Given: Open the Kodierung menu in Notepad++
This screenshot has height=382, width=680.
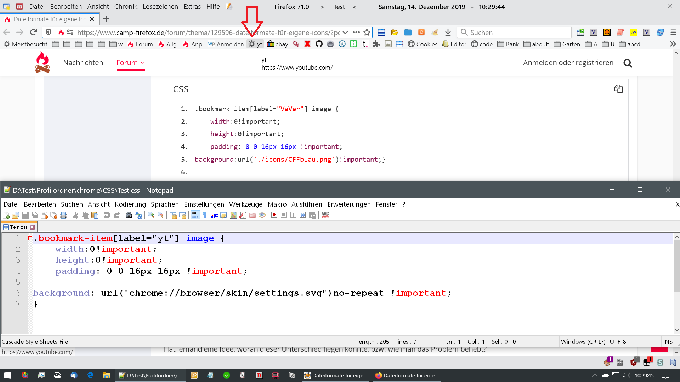Looking at the screenshot, I should click(130, 204).
